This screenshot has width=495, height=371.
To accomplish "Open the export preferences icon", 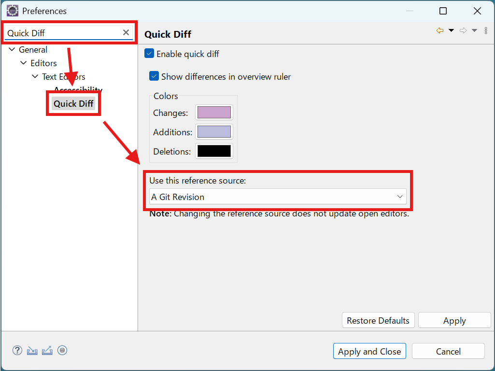I will click(x=47, y=350).
